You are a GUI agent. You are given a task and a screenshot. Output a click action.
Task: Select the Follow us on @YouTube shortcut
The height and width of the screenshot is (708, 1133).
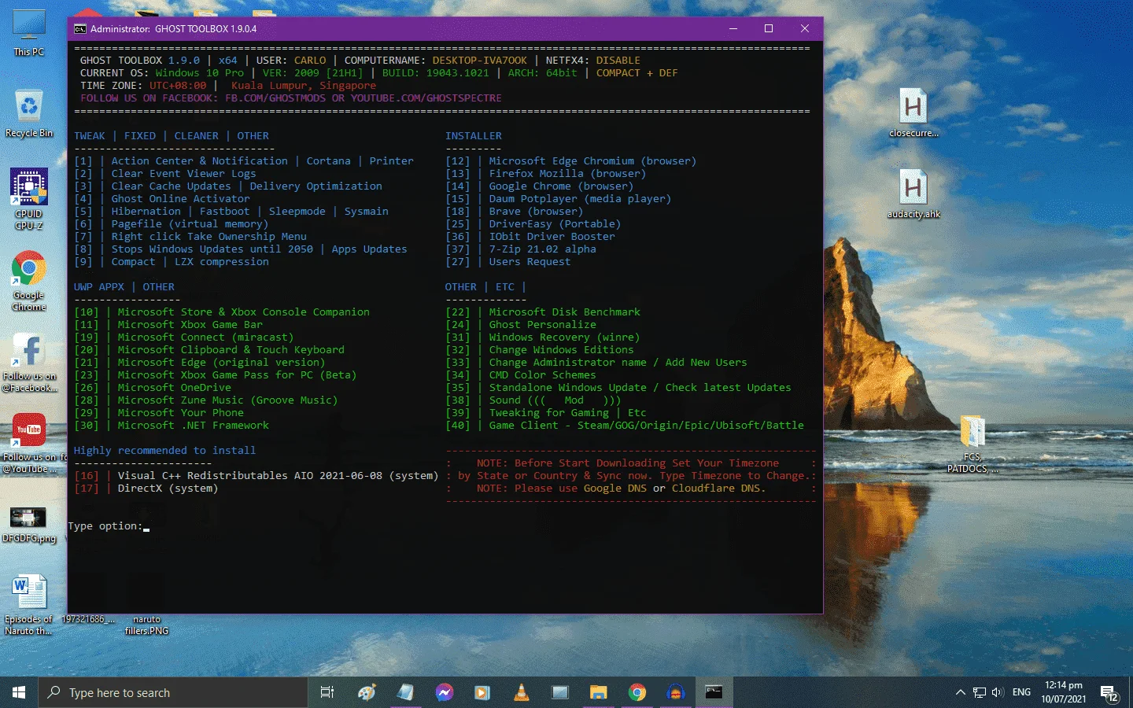click(29, 443)
